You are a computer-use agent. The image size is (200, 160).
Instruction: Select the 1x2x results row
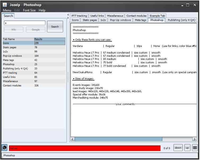34,51
